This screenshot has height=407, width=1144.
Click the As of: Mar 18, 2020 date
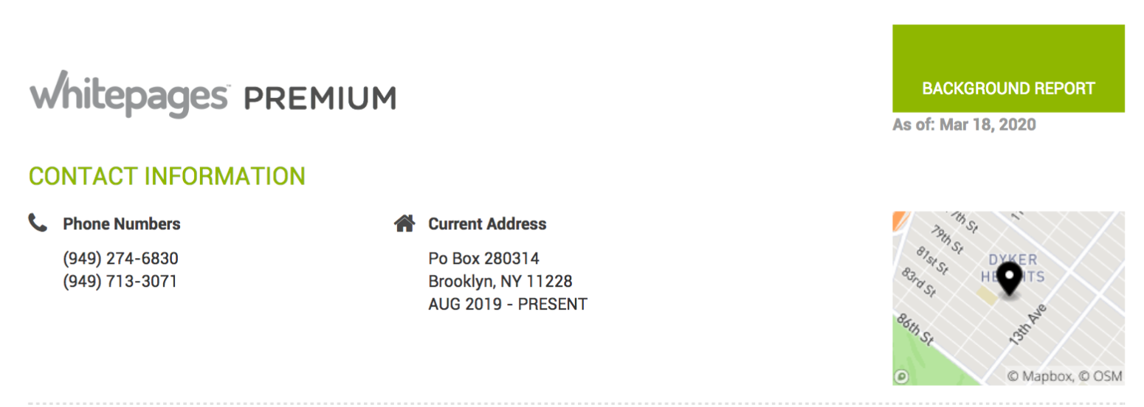pos(964,125)
